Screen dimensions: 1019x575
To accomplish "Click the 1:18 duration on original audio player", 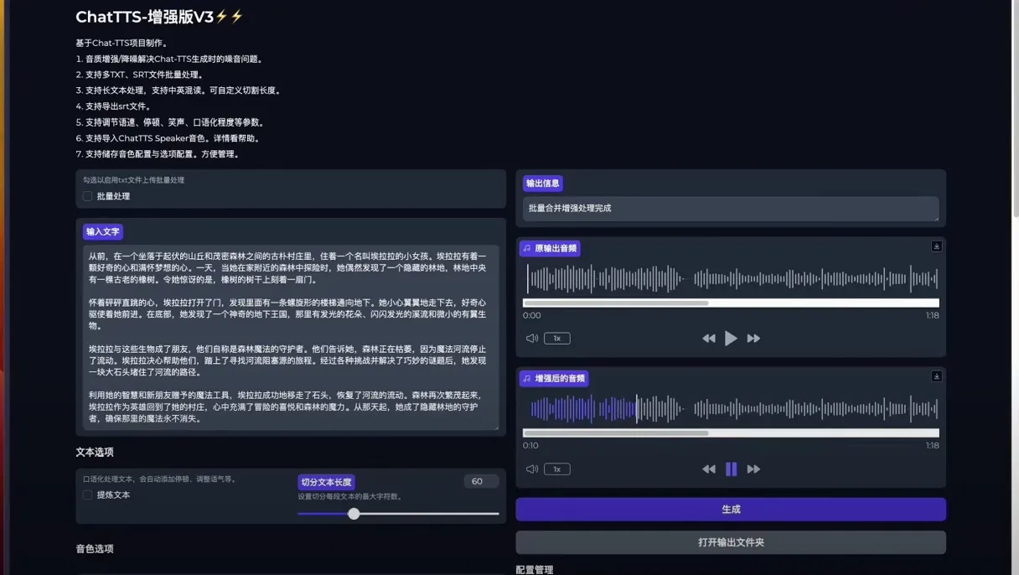I will [932, 316].
